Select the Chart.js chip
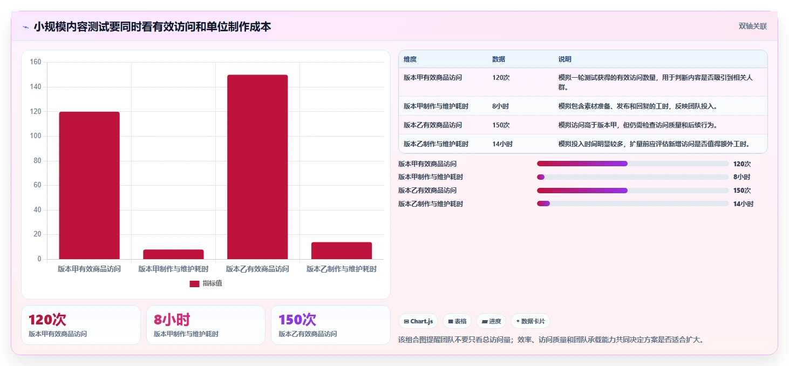 click(x=418, y=321)
